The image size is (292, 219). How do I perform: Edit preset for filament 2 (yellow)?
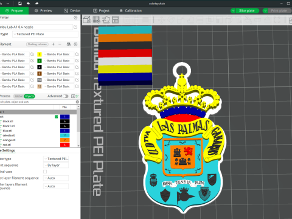coord(77,54)
